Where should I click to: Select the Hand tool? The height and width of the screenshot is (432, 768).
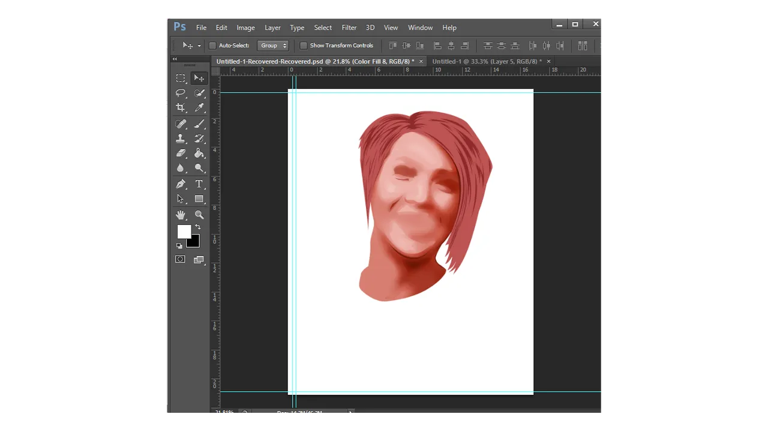pos(181,215)
